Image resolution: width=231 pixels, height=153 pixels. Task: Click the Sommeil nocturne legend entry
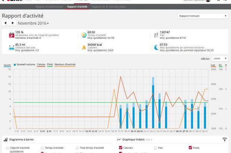(24, 65)
